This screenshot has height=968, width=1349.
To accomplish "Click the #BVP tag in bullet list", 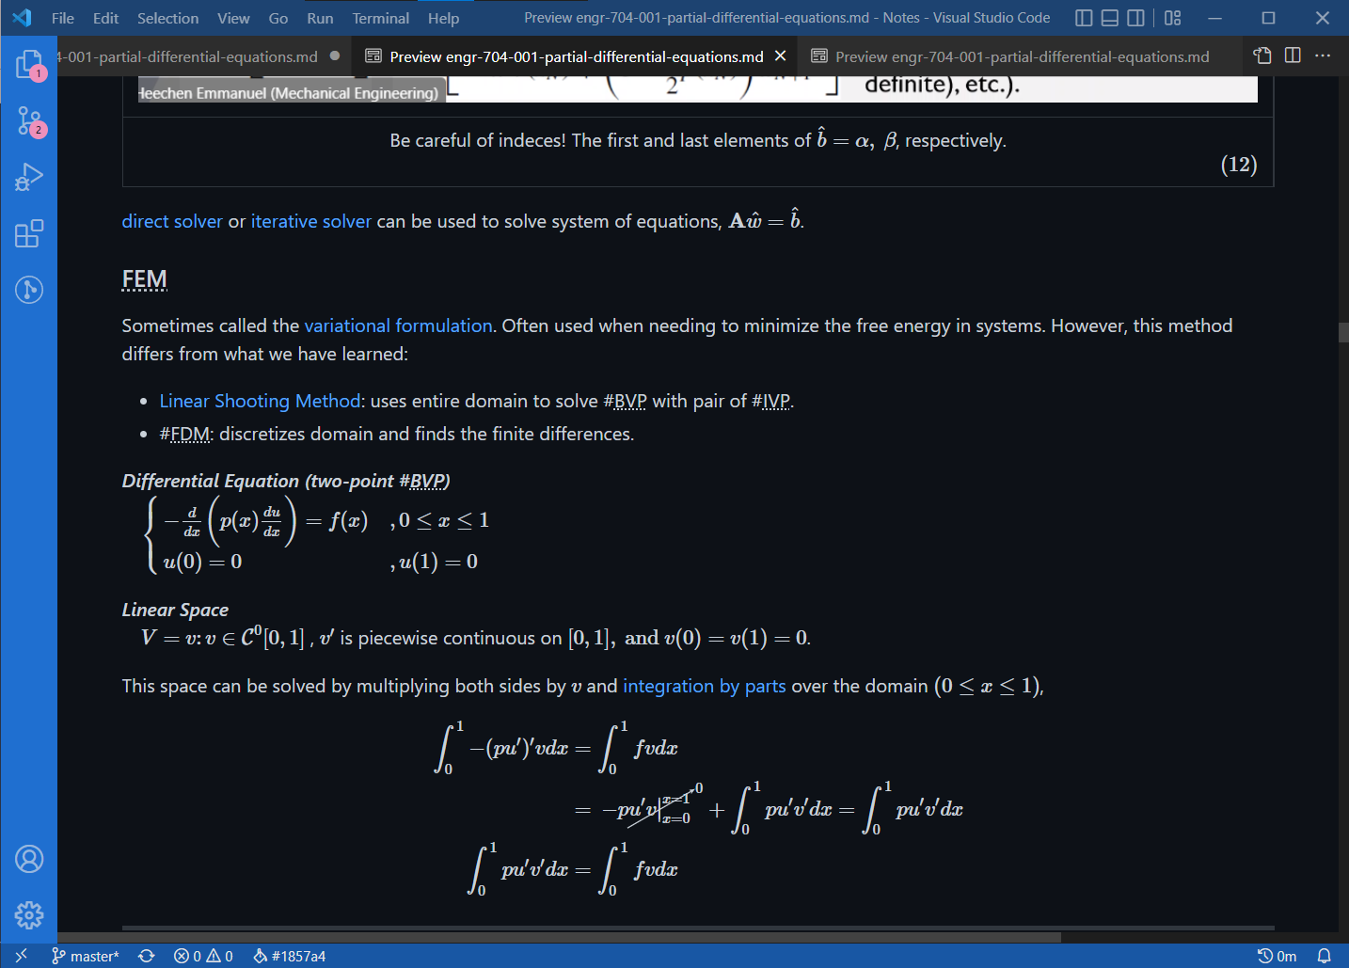I will point(625,401).
